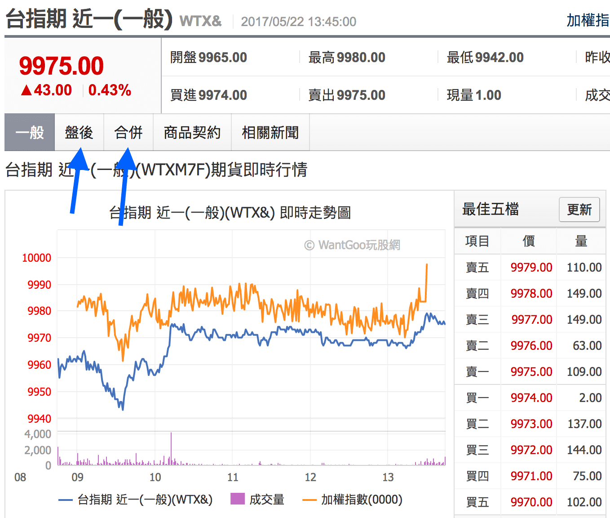
Task: Click the 買二 volume 137.00
Action: (584, 424)
